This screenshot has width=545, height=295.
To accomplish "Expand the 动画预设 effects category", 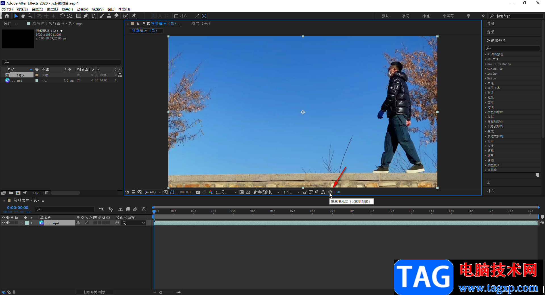I will click(x=485, y=54).
